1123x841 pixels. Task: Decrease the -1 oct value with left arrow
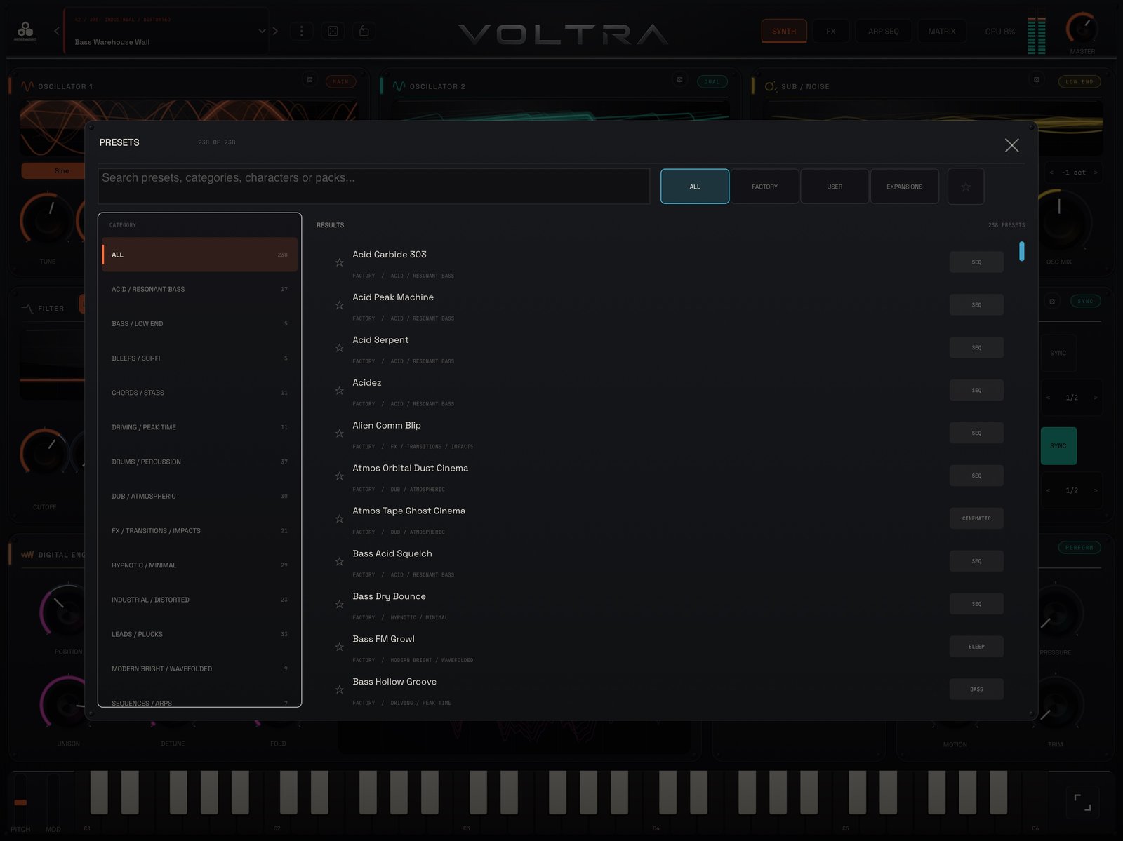click(x=1051, y=173)
